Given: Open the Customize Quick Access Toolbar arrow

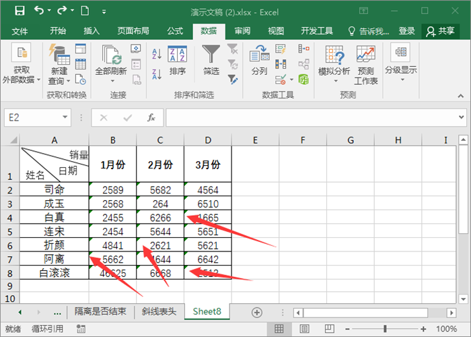Looking at the screenshot, I should click(104, 11).
